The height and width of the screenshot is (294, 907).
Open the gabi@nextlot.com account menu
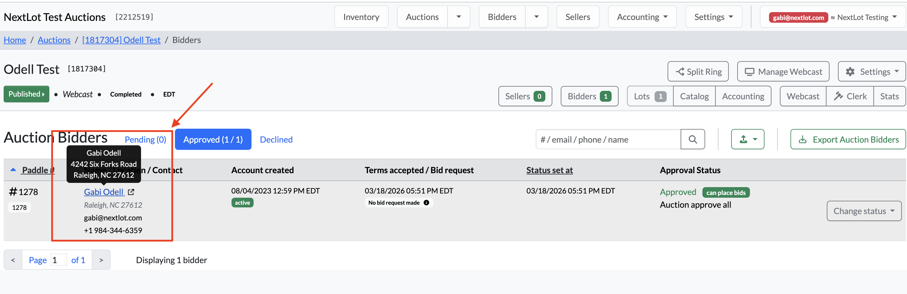tap(833, 17)
